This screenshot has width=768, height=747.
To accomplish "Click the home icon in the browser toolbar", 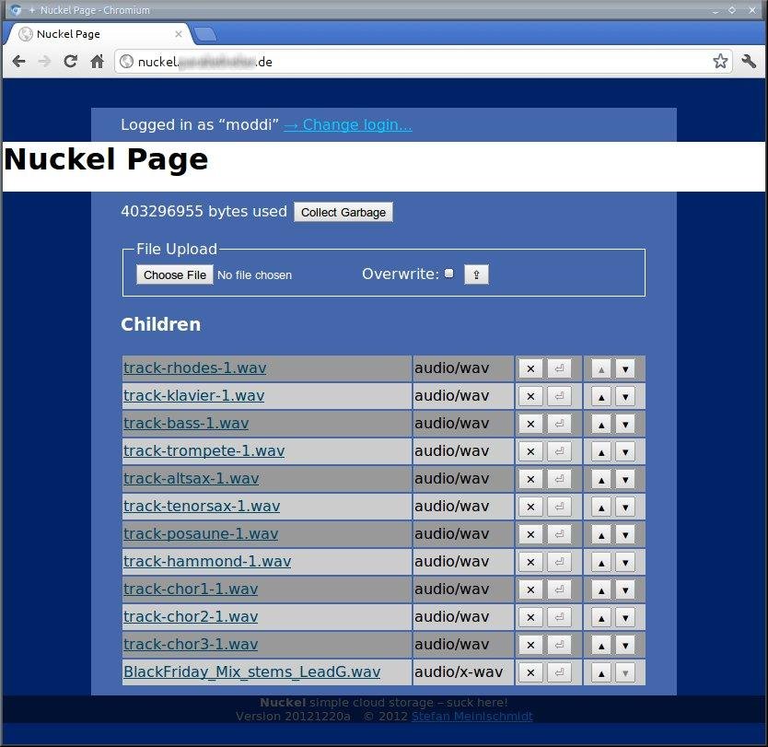I will tap(98, 61).
